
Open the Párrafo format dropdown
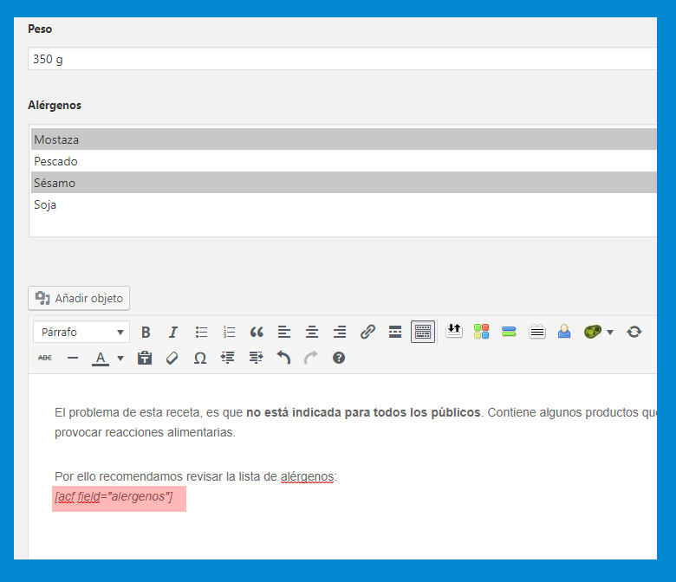coord(81,333)
